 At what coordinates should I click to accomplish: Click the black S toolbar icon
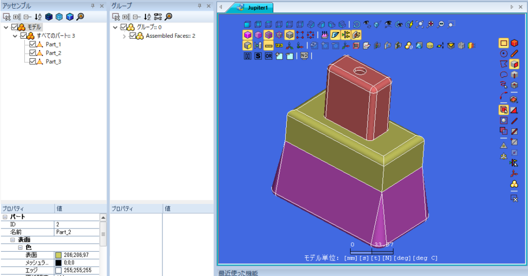(x=258, y=56)
